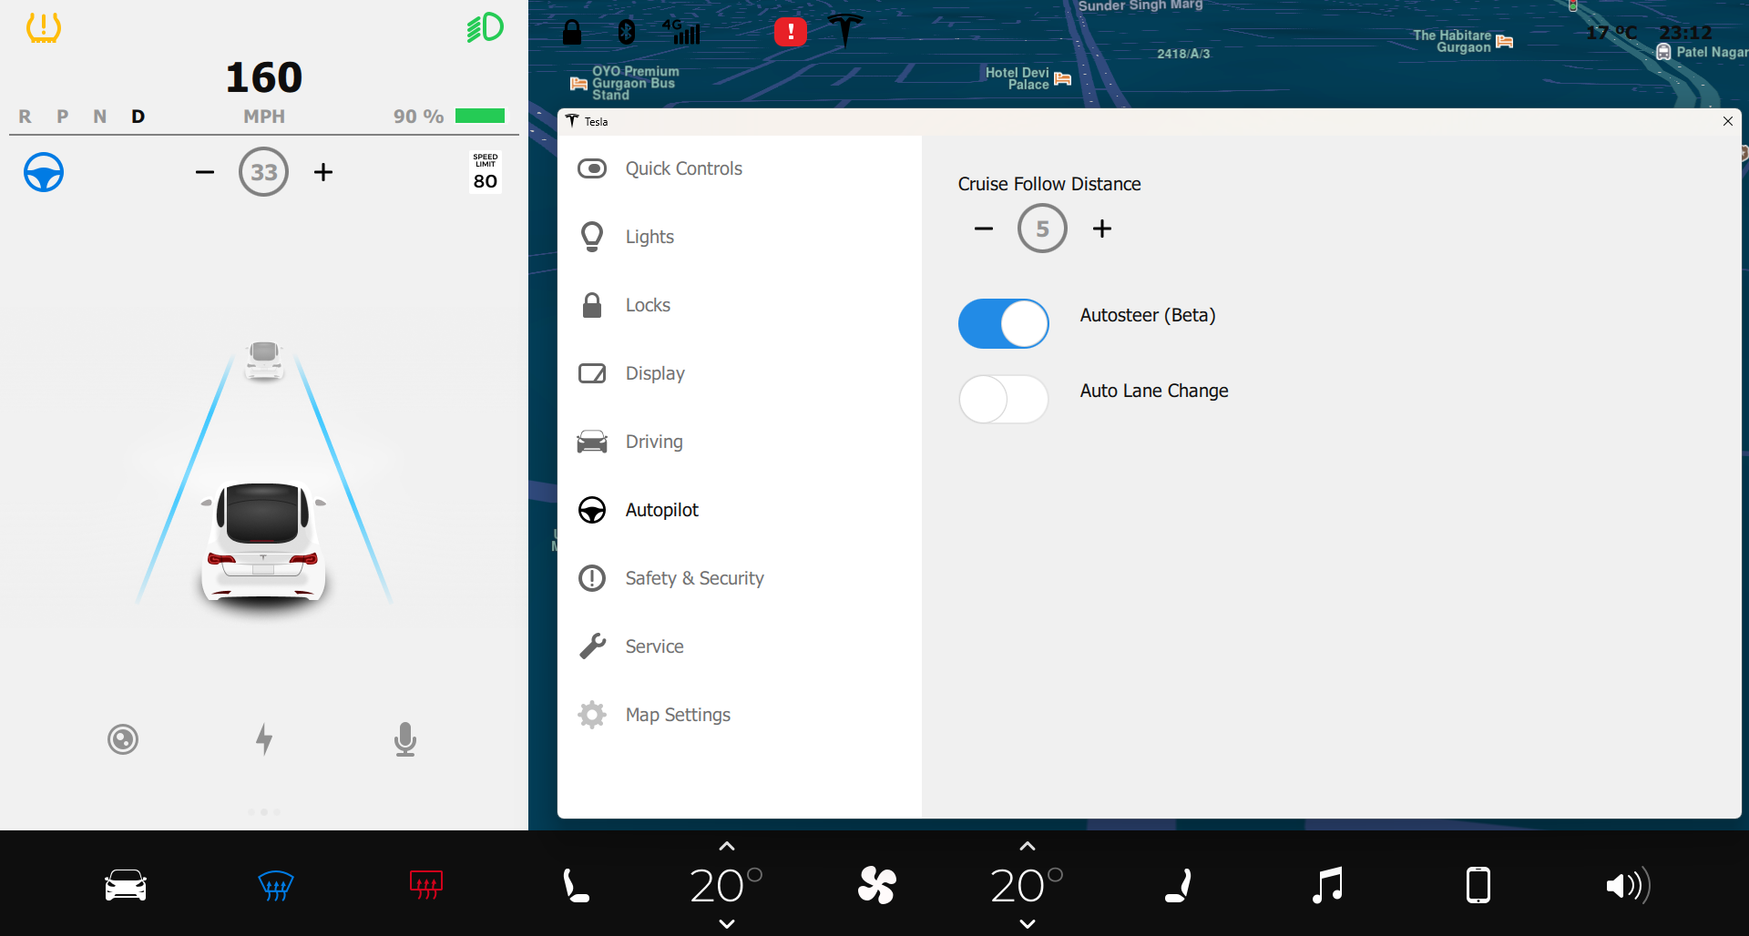Open the dashcam camera icon

point(123,739)
